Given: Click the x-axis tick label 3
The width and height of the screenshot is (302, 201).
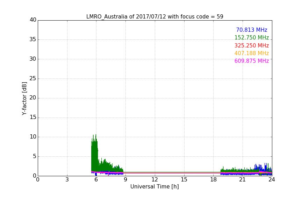Looking at the screenshot, I should pos(67,180).
